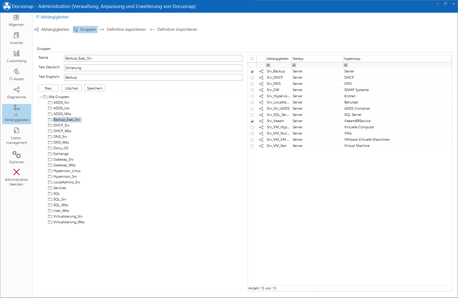
Task: Open the Diagramme sidebar section
Action: pyautogui.click(x=17, y=93)
